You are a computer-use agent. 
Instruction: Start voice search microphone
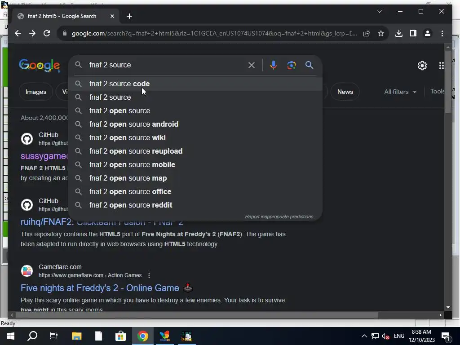(274, 65)
